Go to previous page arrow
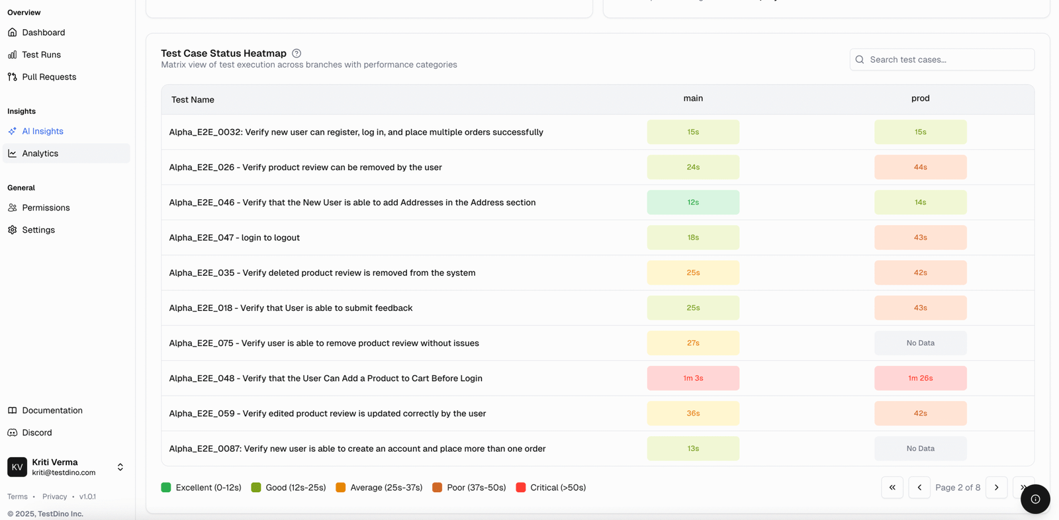 (919, 488)
